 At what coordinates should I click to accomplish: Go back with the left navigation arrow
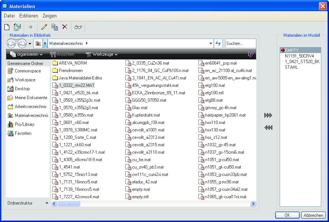pos(11,43)
